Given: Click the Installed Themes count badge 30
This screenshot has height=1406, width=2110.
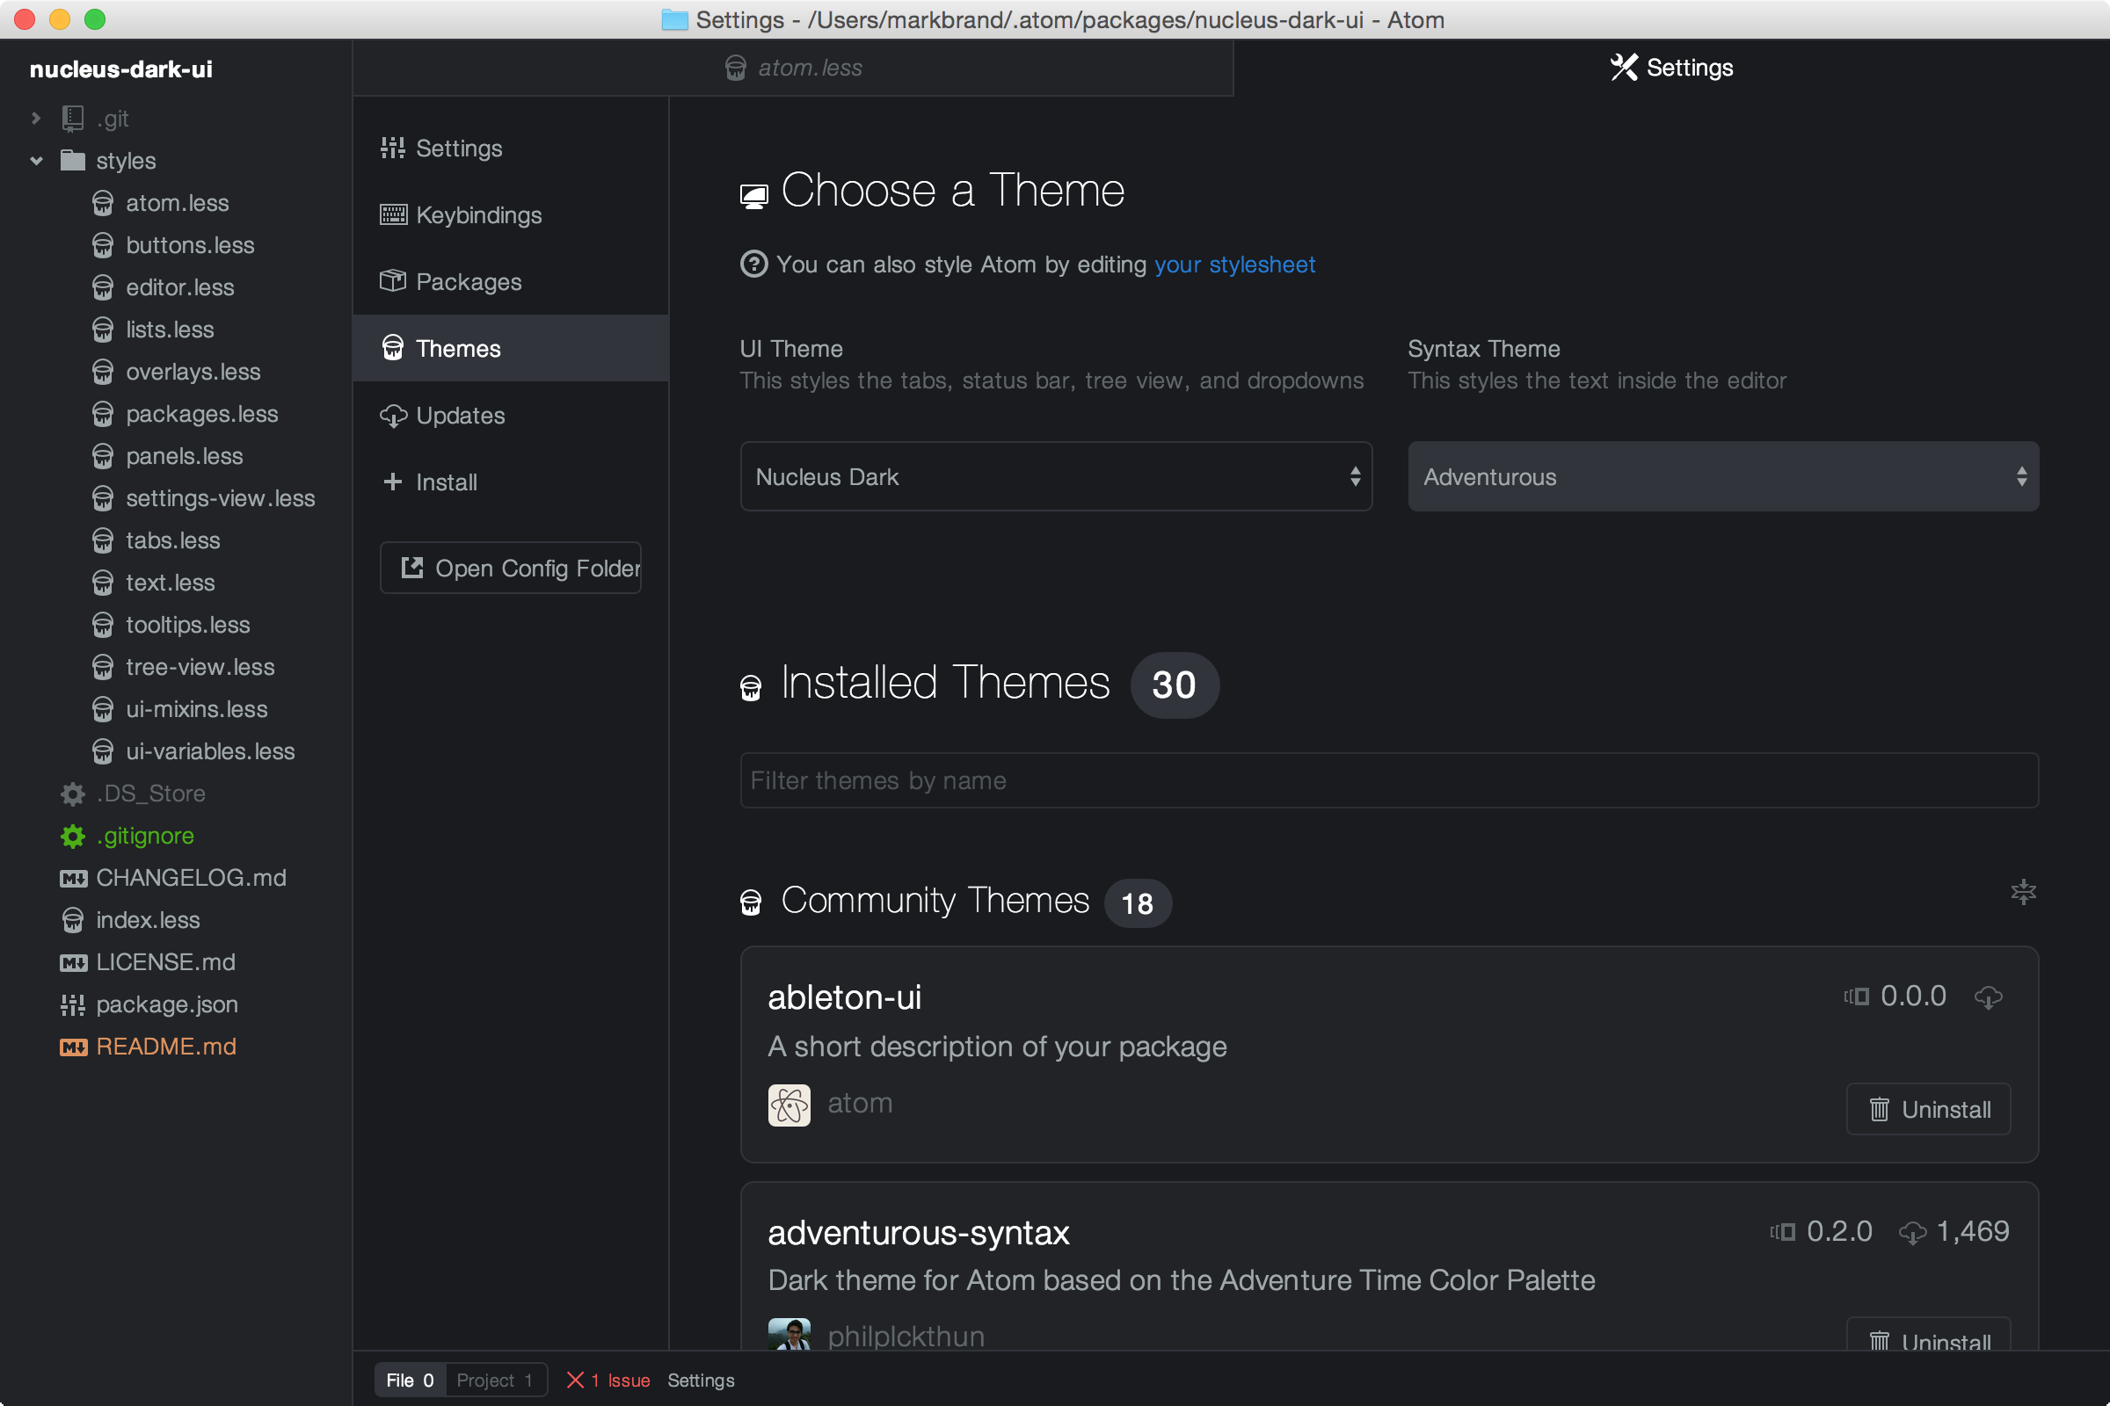Looking at the screenshot, I should click(1175, 685).
